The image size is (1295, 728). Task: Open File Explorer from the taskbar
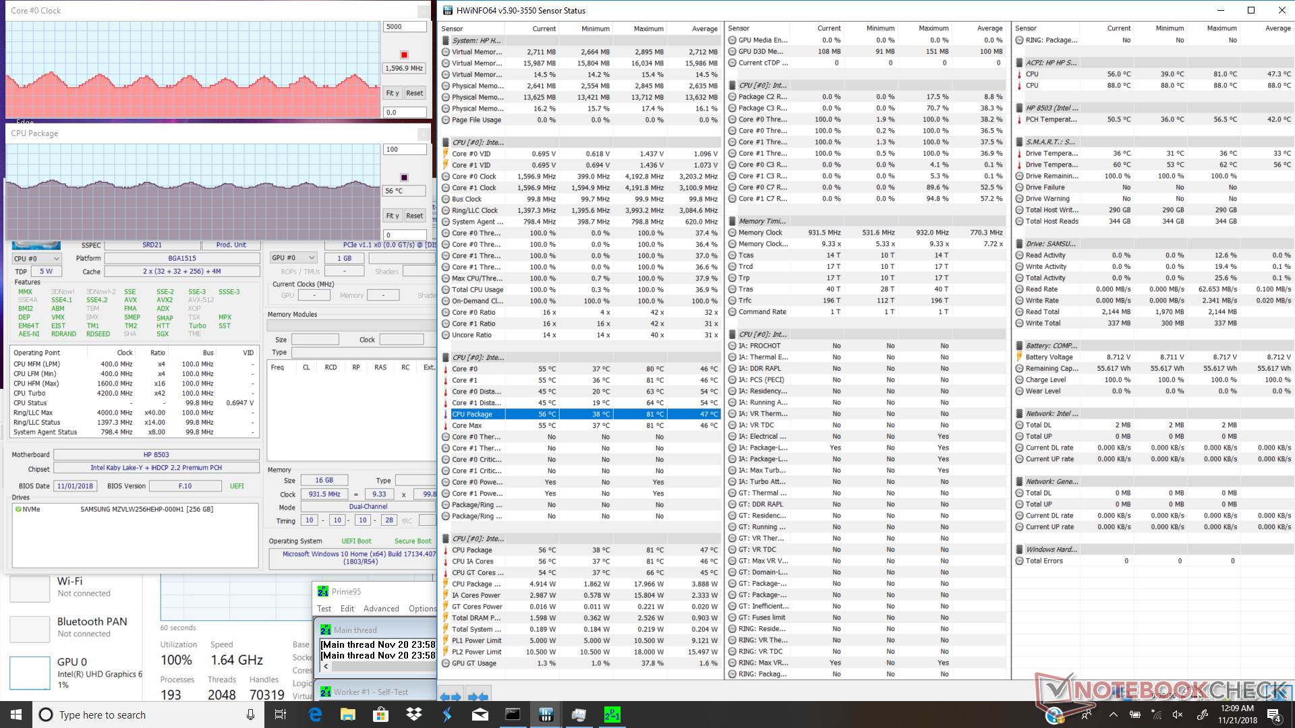[348, 715]
